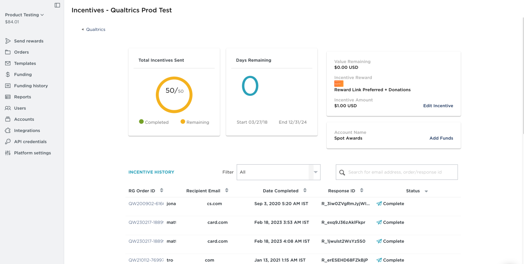Open Send rewards in sidebar
The width and height of the screenshot is (524, 264).
pyautogui.click(x=29, y=41)
